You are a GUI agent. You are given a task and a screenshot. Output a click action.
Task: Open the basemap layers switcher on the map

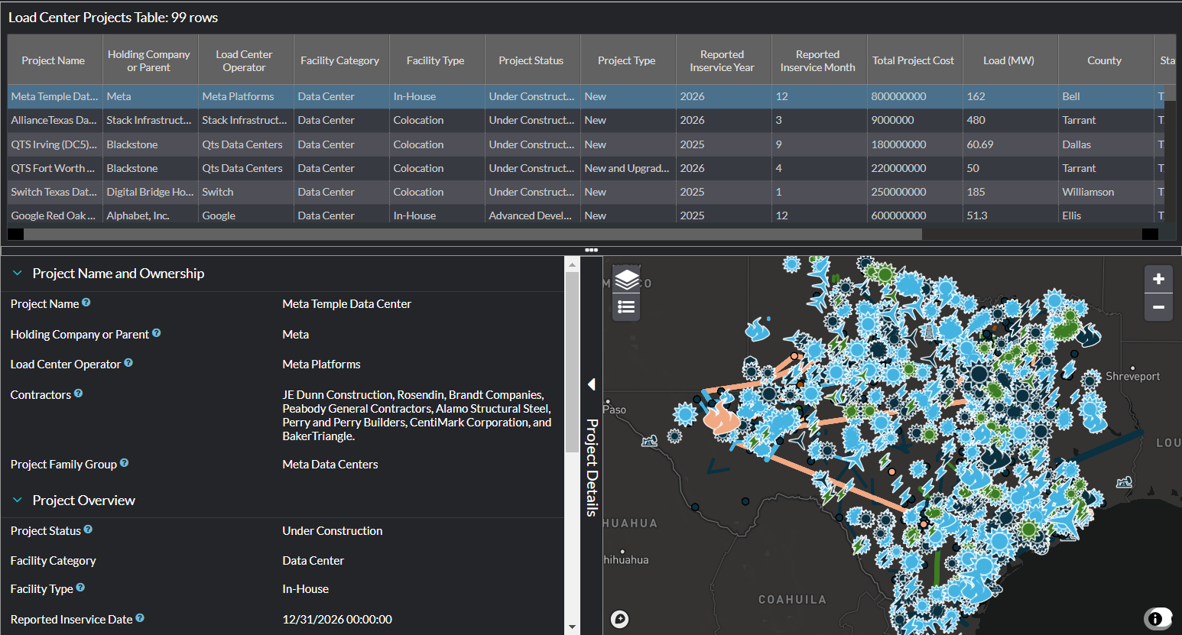point(625,280)
